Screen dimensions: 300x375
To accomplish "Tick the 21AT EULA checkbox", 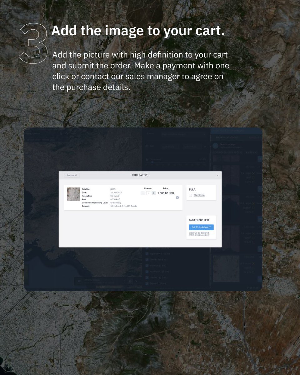I will click(x=190, y=195).
